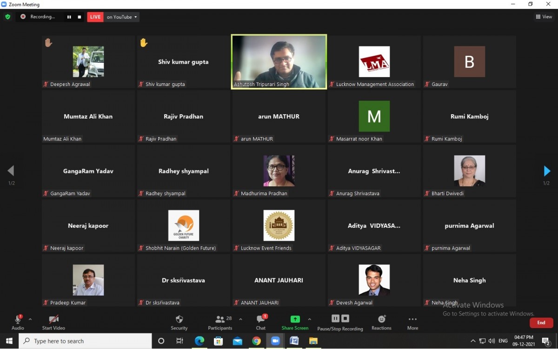The width and height of the screenshot is (558, 349).
Task: Pause recording in the bottom toolbar
Action: [335, 318]
